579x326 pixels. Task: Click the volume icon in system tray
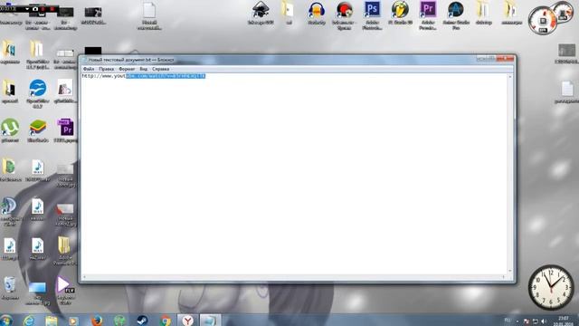click(544, 321)
